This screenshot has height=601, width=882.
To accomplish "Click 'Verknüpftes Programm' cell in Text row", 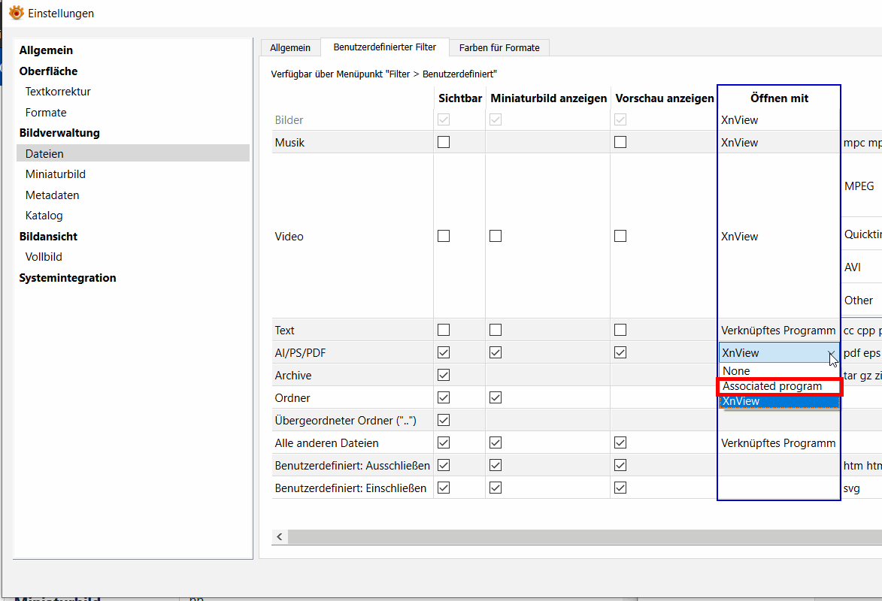I will pyautogui.click(x=777, y=331).
